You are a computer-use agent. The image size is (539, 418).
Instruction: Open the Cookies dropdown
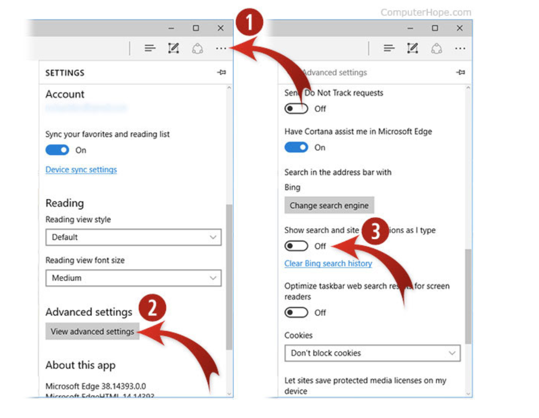pyautogui.click(x=372, y=353)
